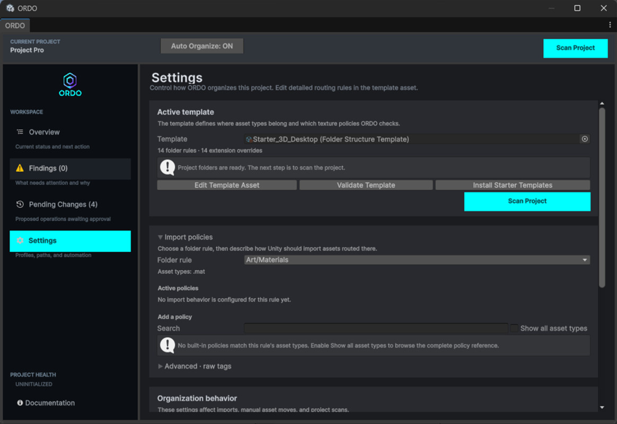Open the Overview workspace page
The height and width of the screenshot is (424, 617).
pos(70,132)
